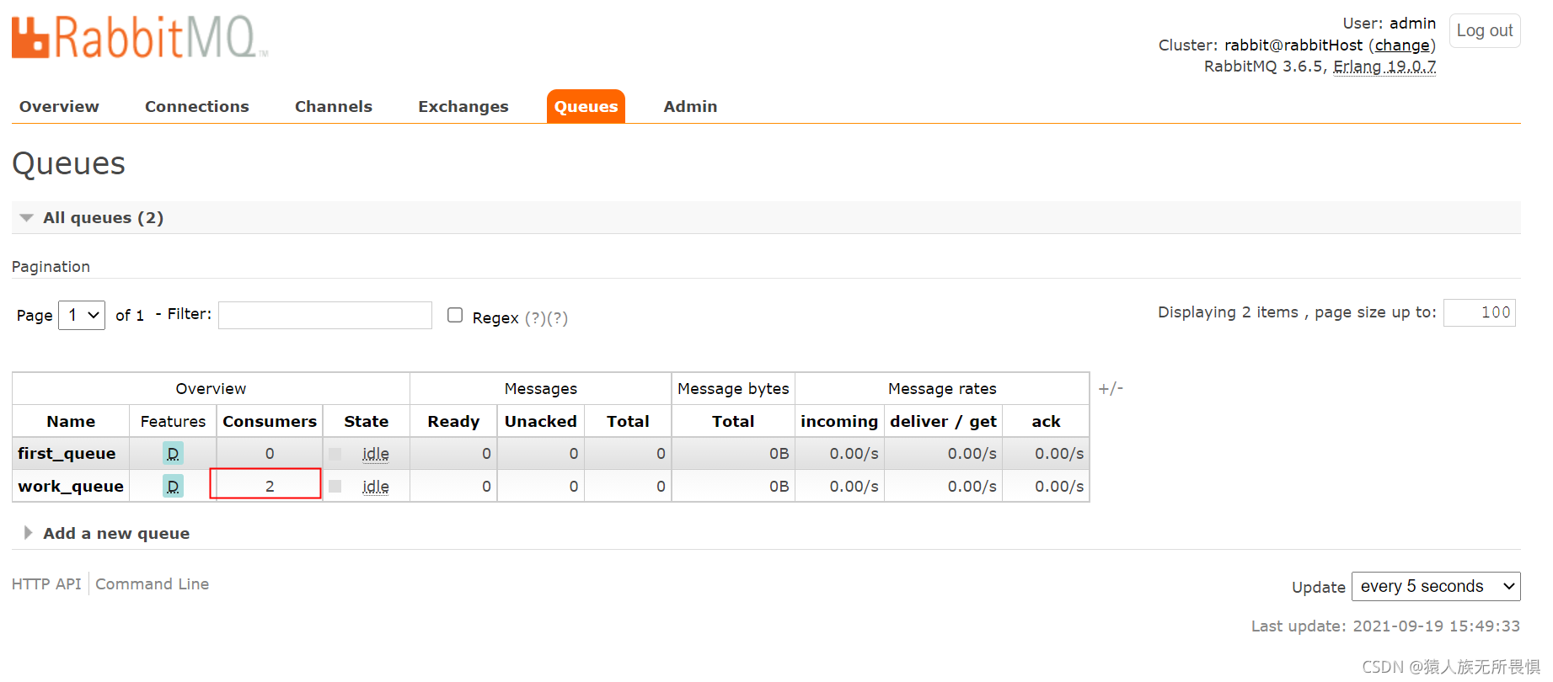Click the 0B message bytes of first_queue
This screenshot has height=682, width=1553.
coord(779,454)
